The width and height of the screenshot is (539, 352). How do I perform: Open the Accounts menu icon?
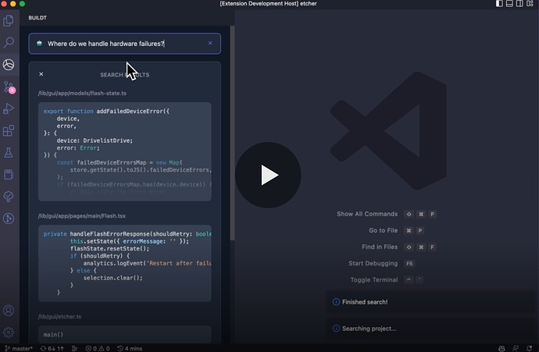coord(9,311)
